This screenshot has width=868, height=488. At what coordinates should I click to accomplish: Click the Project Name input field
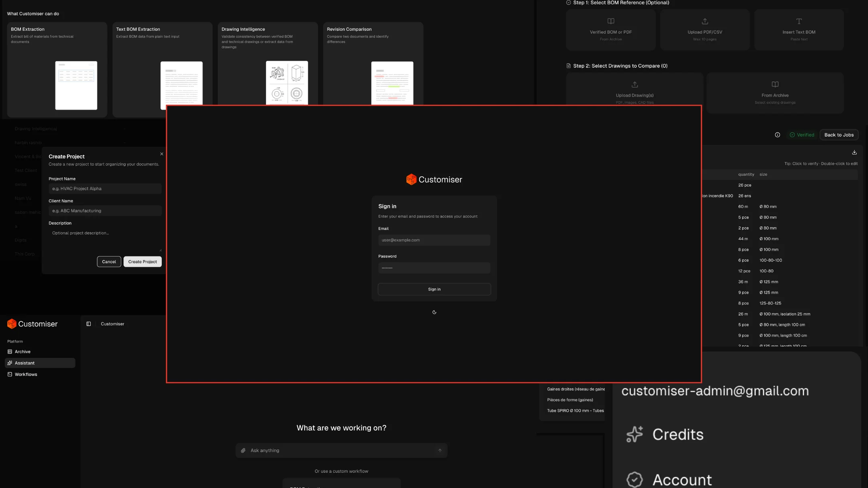[x=105, y=188]
